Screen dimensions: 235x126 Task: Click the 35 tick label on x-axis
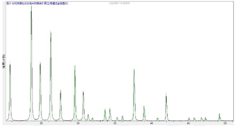tap(115, 123)
